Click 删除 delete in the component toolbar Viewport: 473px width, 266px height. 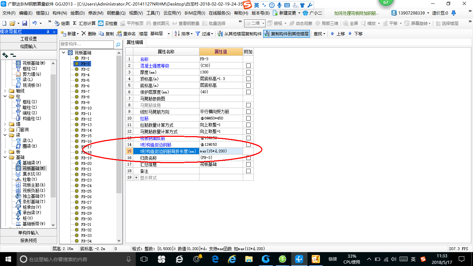[x=89, y=34]
